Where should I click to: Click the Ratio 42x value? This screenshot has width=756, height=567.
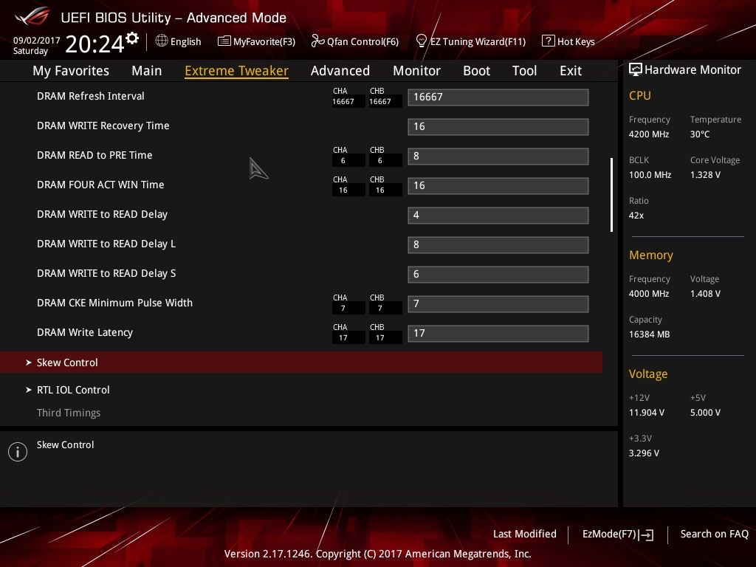click(x=636, y=216)
